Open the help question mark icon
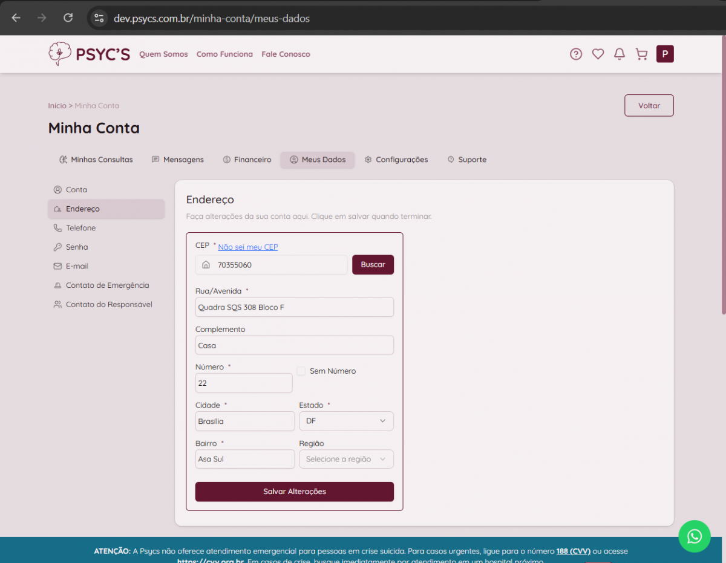 pyautogui.click(x=576, y=54)
